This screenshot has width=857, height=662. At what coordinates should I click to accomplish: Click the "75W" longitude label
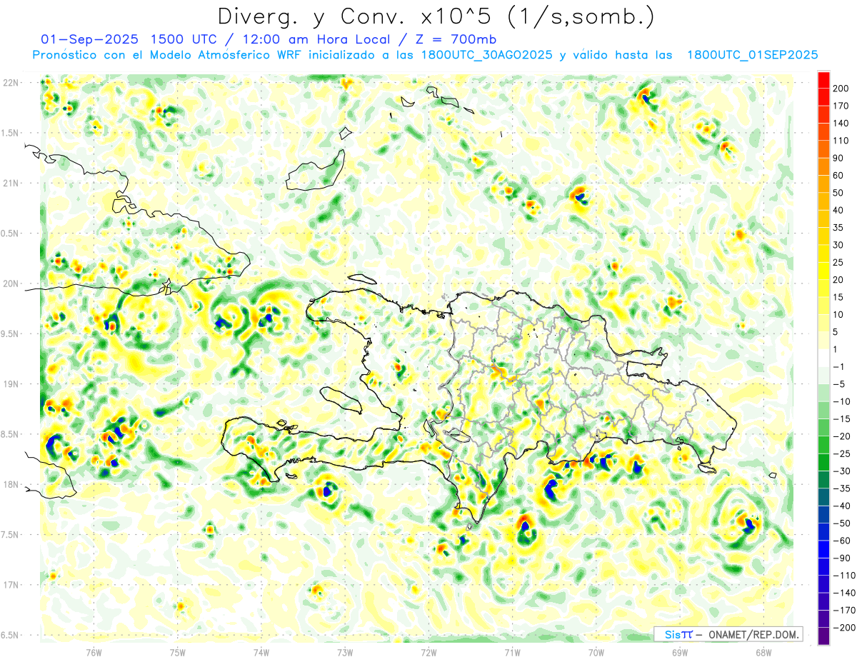pos(177,653)
